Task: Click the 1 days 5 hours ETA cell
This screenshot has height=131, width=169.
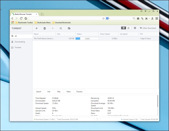Action: coord(145,39)
